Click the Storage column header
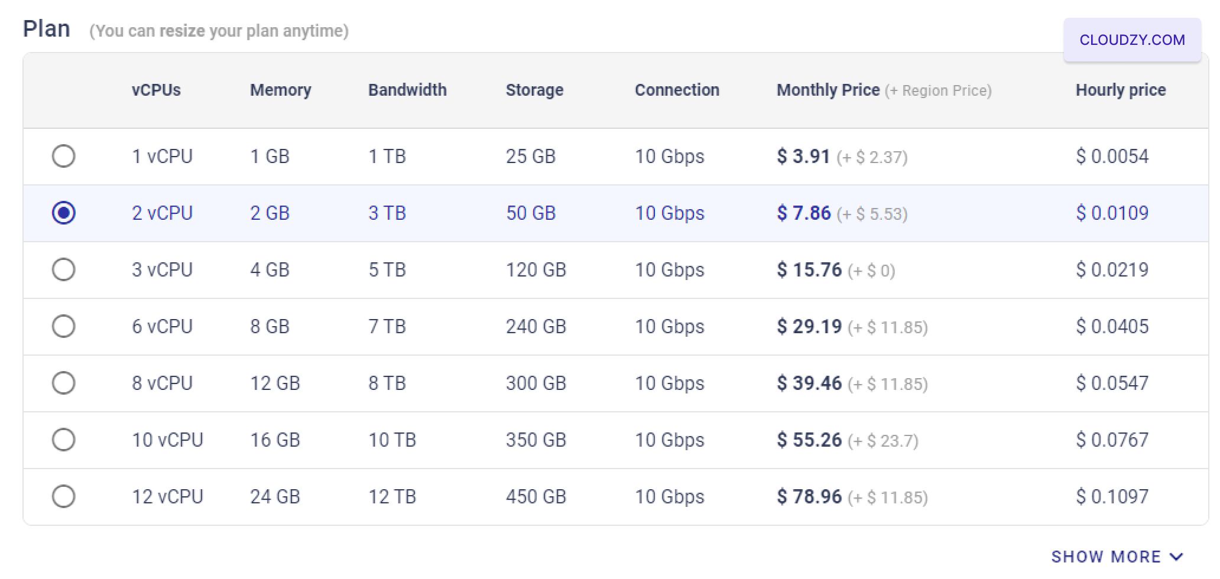 click(x=534, y=90)
